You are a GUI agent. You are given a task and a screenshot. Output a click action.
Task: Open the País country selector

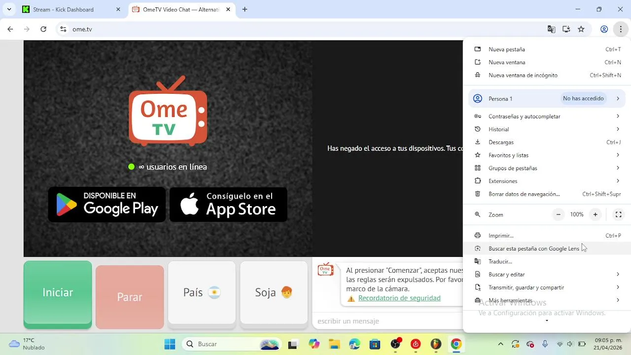[202, 294]
